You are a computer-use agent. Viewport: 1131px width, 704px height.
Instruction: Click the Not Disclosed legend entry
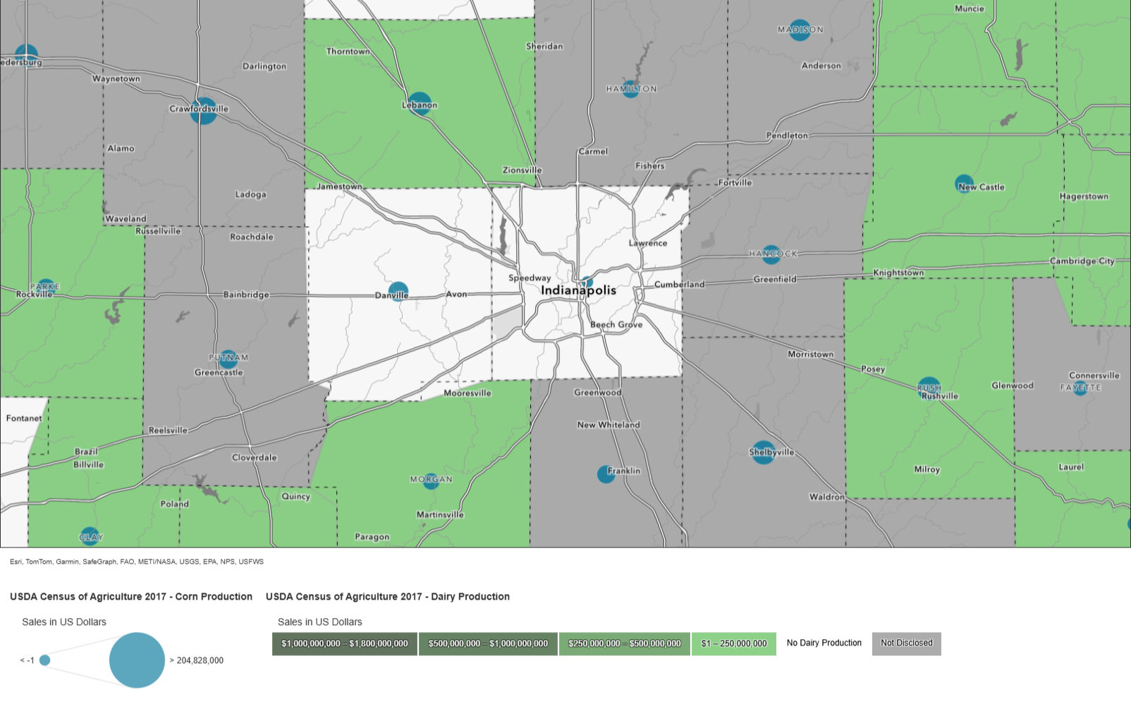pyautogui.click(x=906, y=643)
